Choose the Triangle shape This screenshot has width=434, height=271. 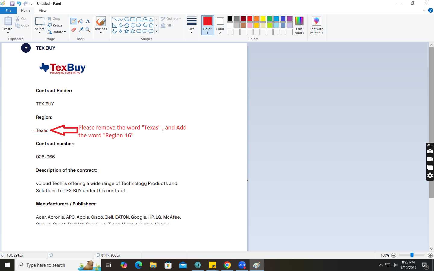tap(151, 19)
